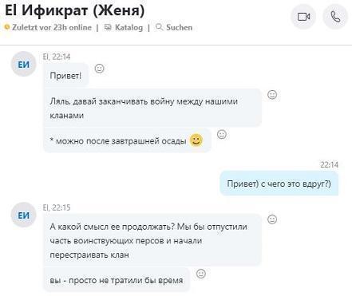Image resolution: width=352 pixels, height=296 pixels.
Task: Click the gallery icon beside Katalog
Action: 108,27
